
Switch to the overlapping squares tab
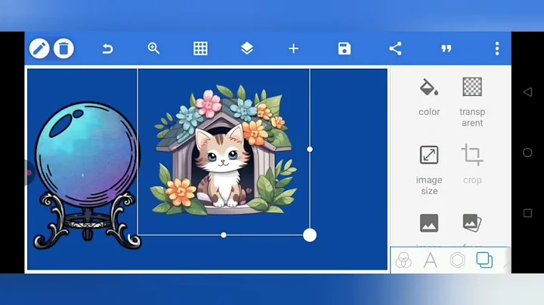pos(484,260)
